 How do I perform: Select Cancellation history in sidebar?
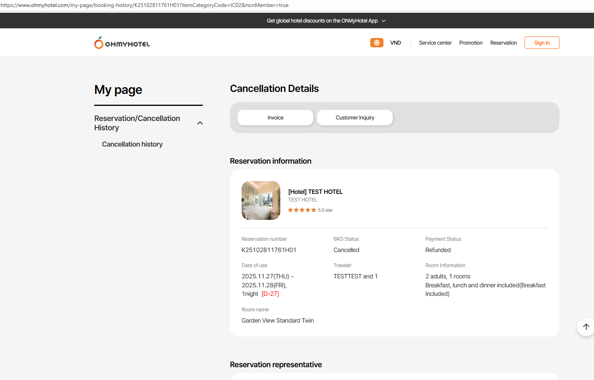click(132, 144)
